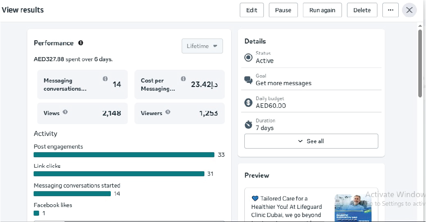The width and height of the screenshot is (426, 222).
Task: Open the three-dots more options menu
Action: coord(391,10)
